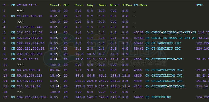209x102 pixels.
Task: Click the Loss% column header
Action: [55, 6]
